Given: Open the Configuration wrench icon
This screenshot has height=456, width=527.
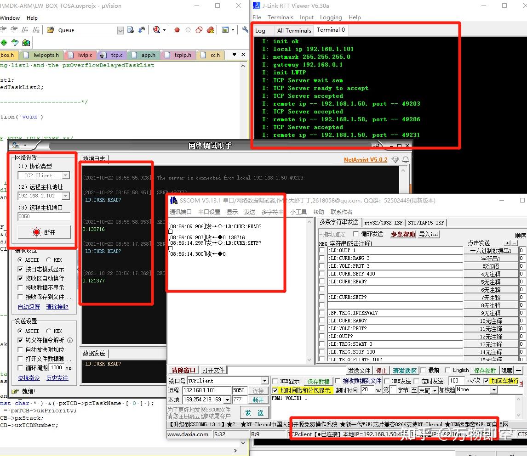Looking at the screenshot, I should point(245,30).
